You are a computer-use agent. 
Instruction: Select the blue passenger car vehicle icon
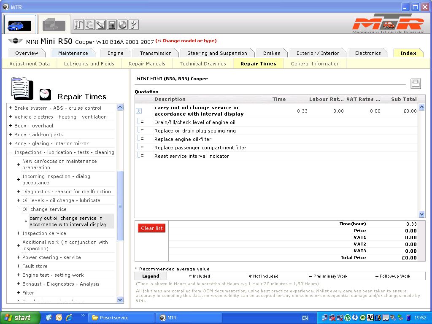(x=20, y=25)
